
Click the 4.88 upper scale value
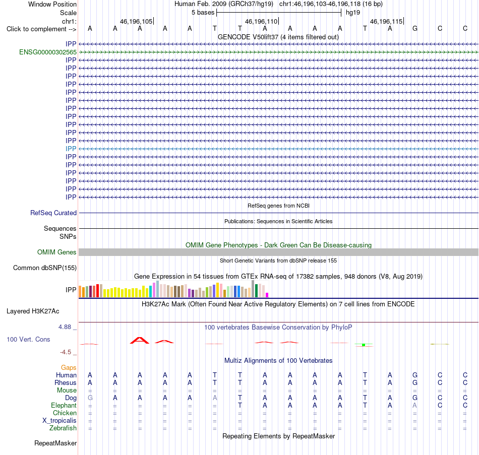(x=65, y=327)
